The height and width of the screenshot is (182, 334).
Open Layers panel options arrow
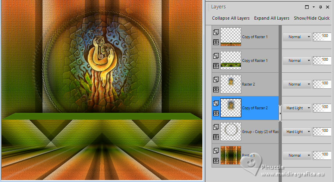coord(314,7)
